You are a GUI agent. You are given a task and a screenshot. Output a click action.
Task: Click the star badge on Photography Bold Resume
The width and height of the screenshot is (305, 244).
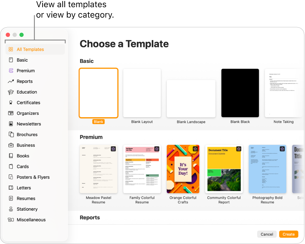pos(282,149)
